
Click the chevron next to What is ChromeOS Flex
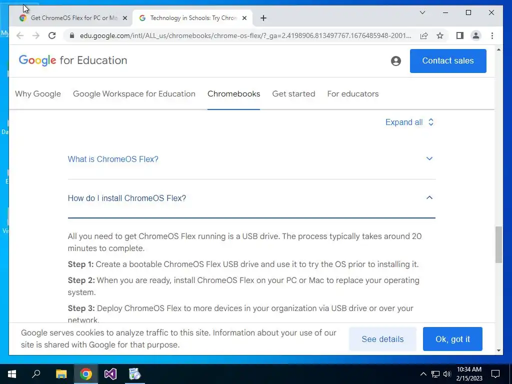coord(429,158)
